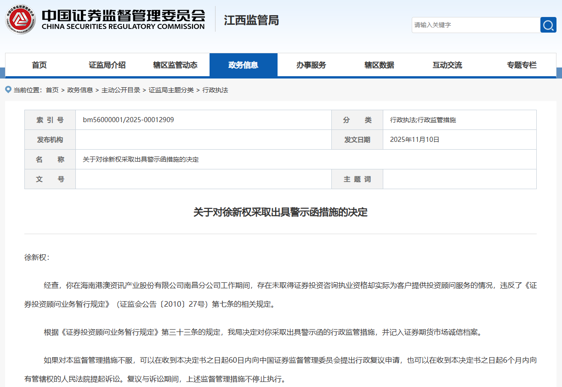The width and height of the screenshot is (562, 387).
Task: Navigate to 辖区数据 tab
Action: point(379,65)
